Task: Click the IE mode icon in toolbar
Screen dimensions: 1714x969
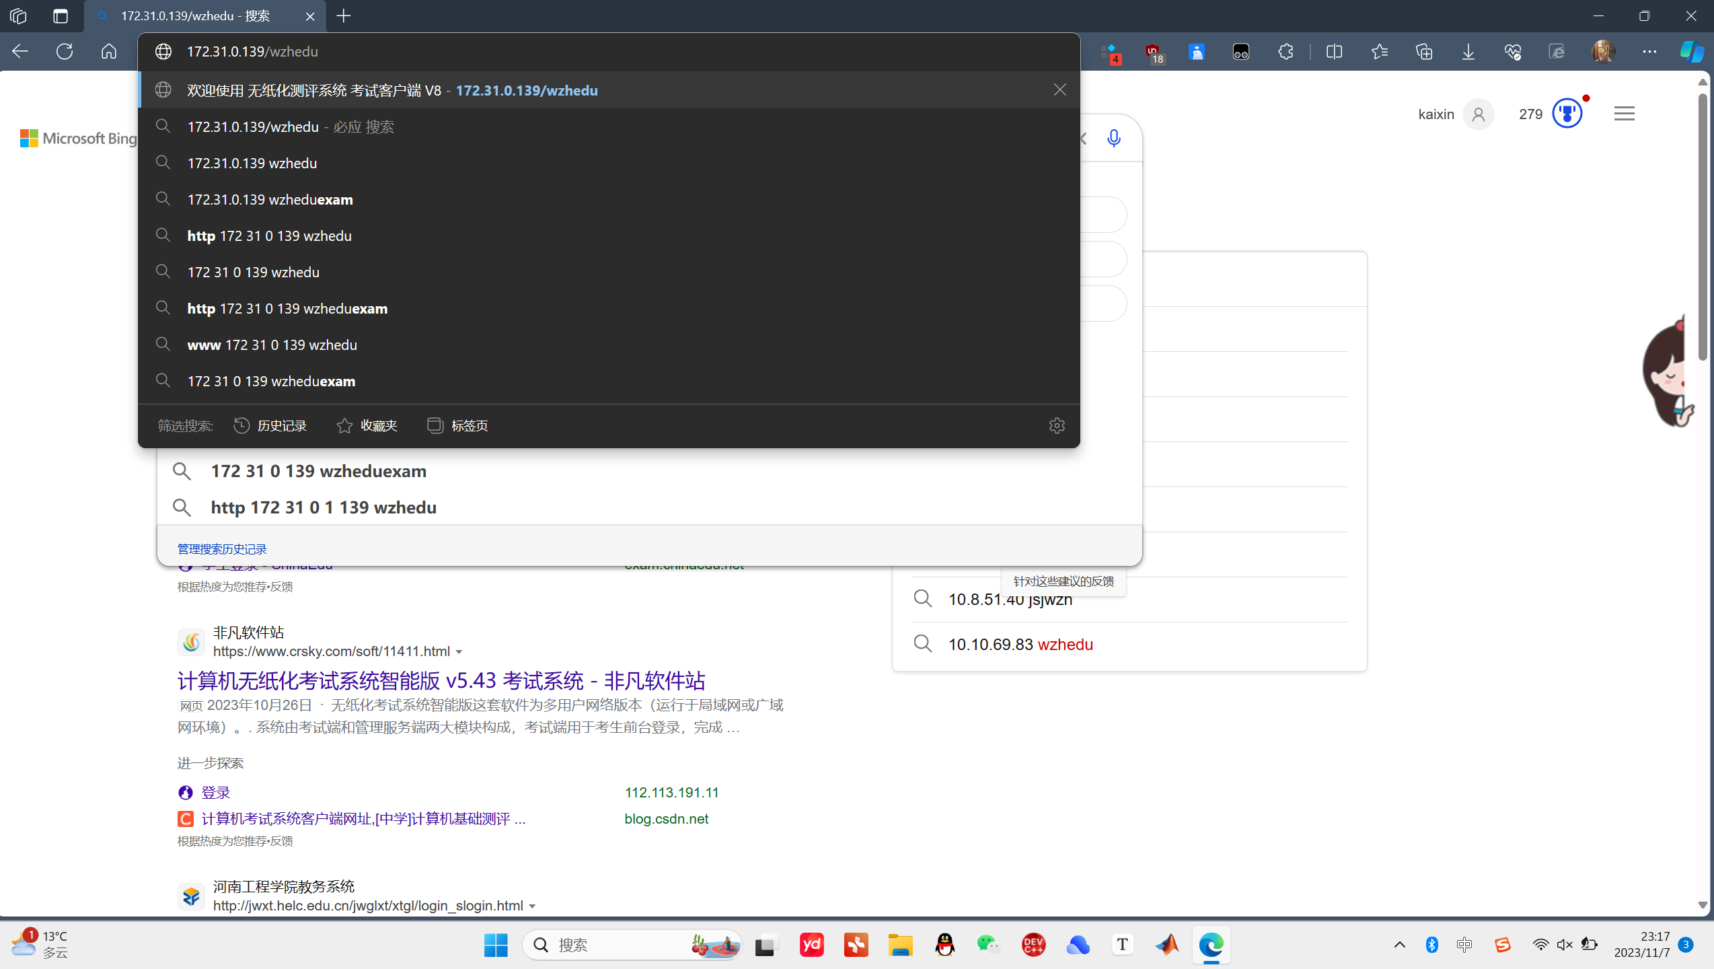Action: tap(1557, 51)
